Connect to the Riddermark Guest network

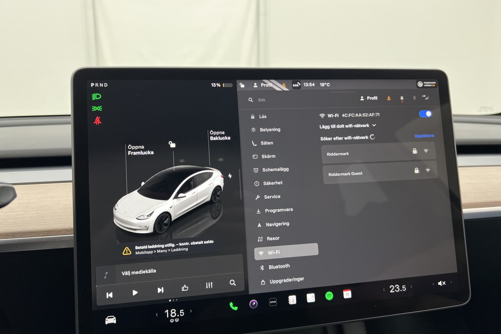(x=380, y=172)
